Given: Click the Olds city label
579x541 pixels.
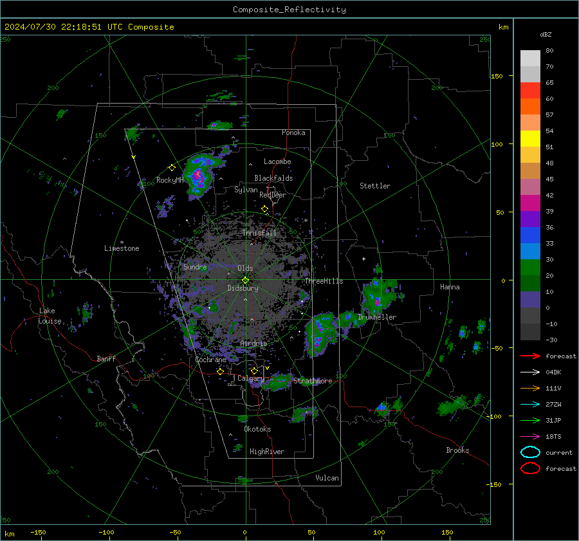Looking at the screenshot, I should coord(245,268).
